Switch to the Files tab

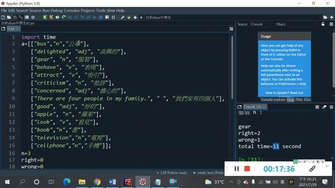point(307,100)
